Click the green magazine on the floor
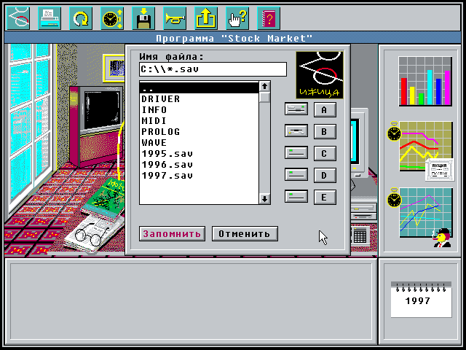Image resolution: width=466 pixels, height=350 pixels. (x=104, y=198)
